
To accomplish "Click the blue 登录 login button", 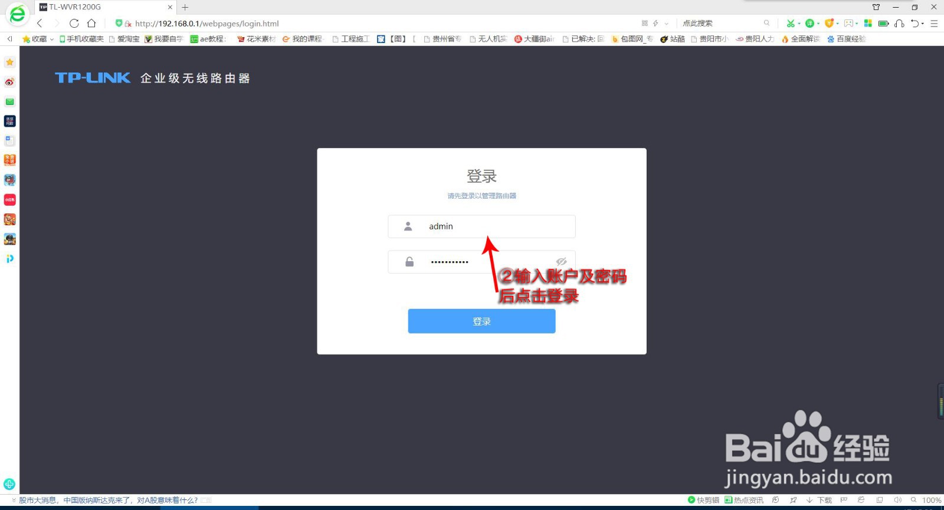I will 481,321.
